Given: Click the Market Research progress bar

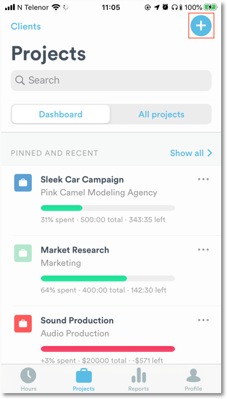Looking at the screenshot, I should tap(108, 279).
